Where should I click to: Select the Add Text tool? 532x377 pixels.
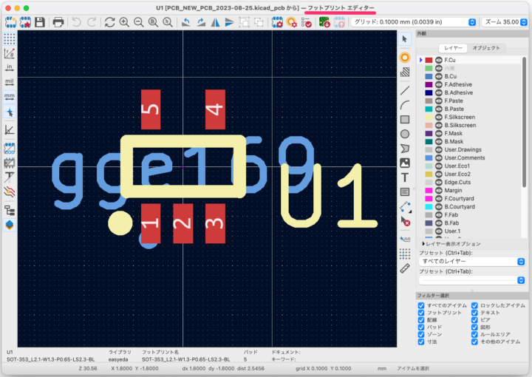coord(405,177)
